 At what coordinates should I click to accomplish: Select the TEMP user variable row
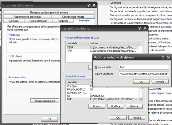(103, 47)
